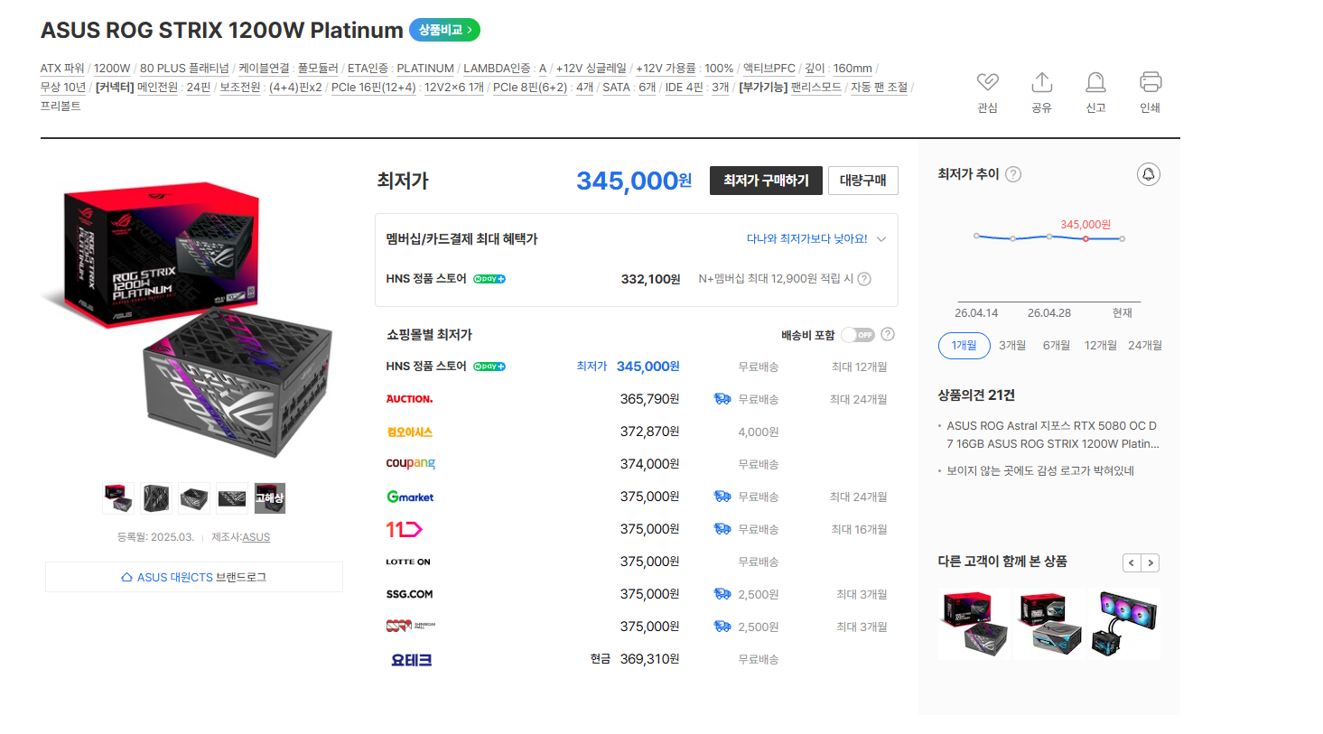
Task: Select the second product image thumbnail
Action: click(156, 497)
